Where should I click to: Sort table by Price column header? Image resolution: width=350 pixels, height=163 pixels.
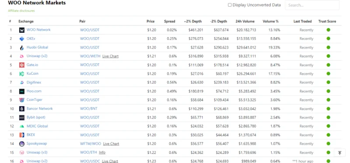[150, 21]
